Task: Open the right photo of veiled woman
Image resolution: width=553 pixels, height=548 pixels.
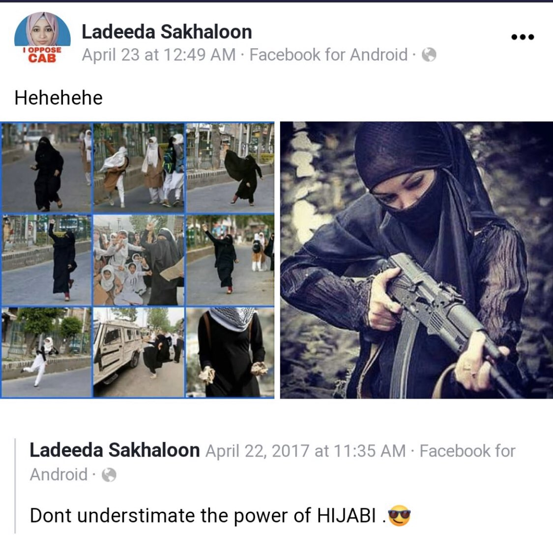Action: (x=416, y=260)
